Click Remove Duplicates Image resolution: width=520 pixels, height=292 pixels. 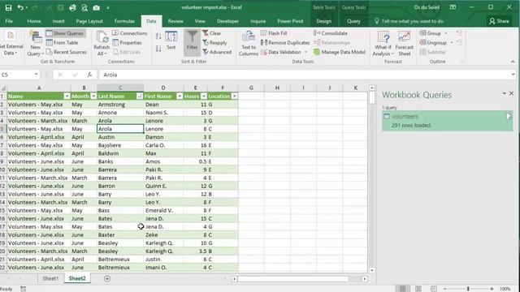point(285,43)
